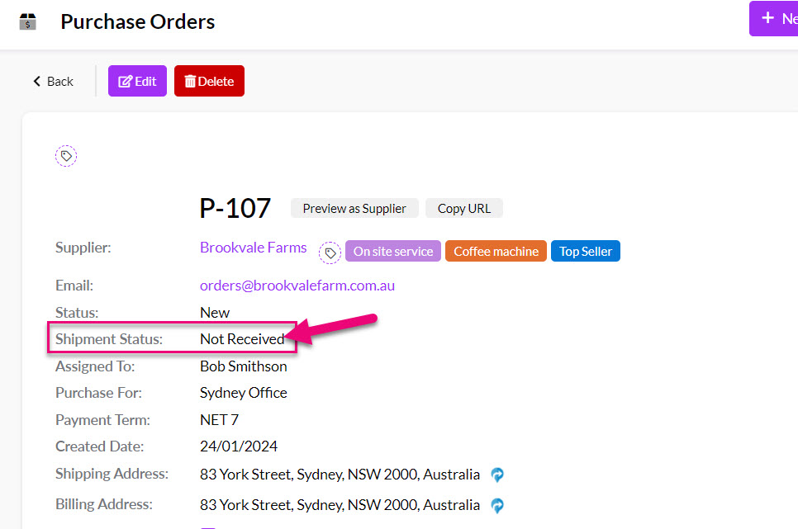
Task: Go Back to previous page
Action: (x=54, y=82)
